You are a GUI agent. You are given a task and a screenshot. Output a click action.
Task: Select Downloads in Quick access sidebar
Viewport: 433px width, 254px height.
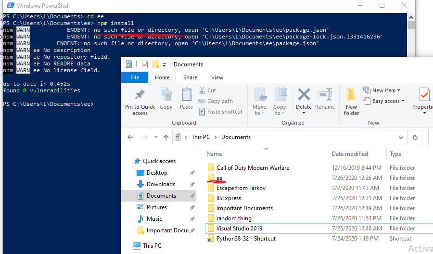tap(161, 184)
